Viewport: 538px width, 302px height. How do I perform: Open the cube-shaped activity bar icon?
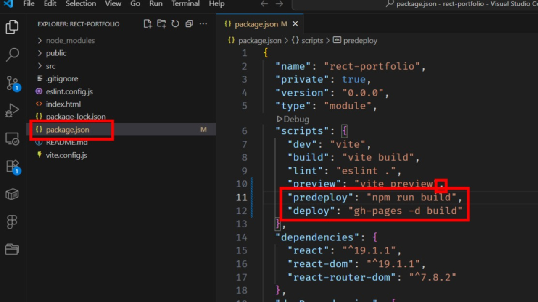[12, 194]
